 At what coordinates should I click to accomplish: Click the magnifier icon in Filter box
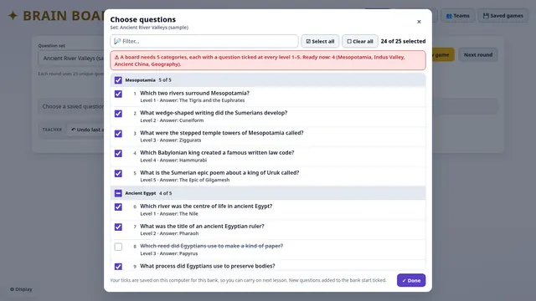point(117,41)
